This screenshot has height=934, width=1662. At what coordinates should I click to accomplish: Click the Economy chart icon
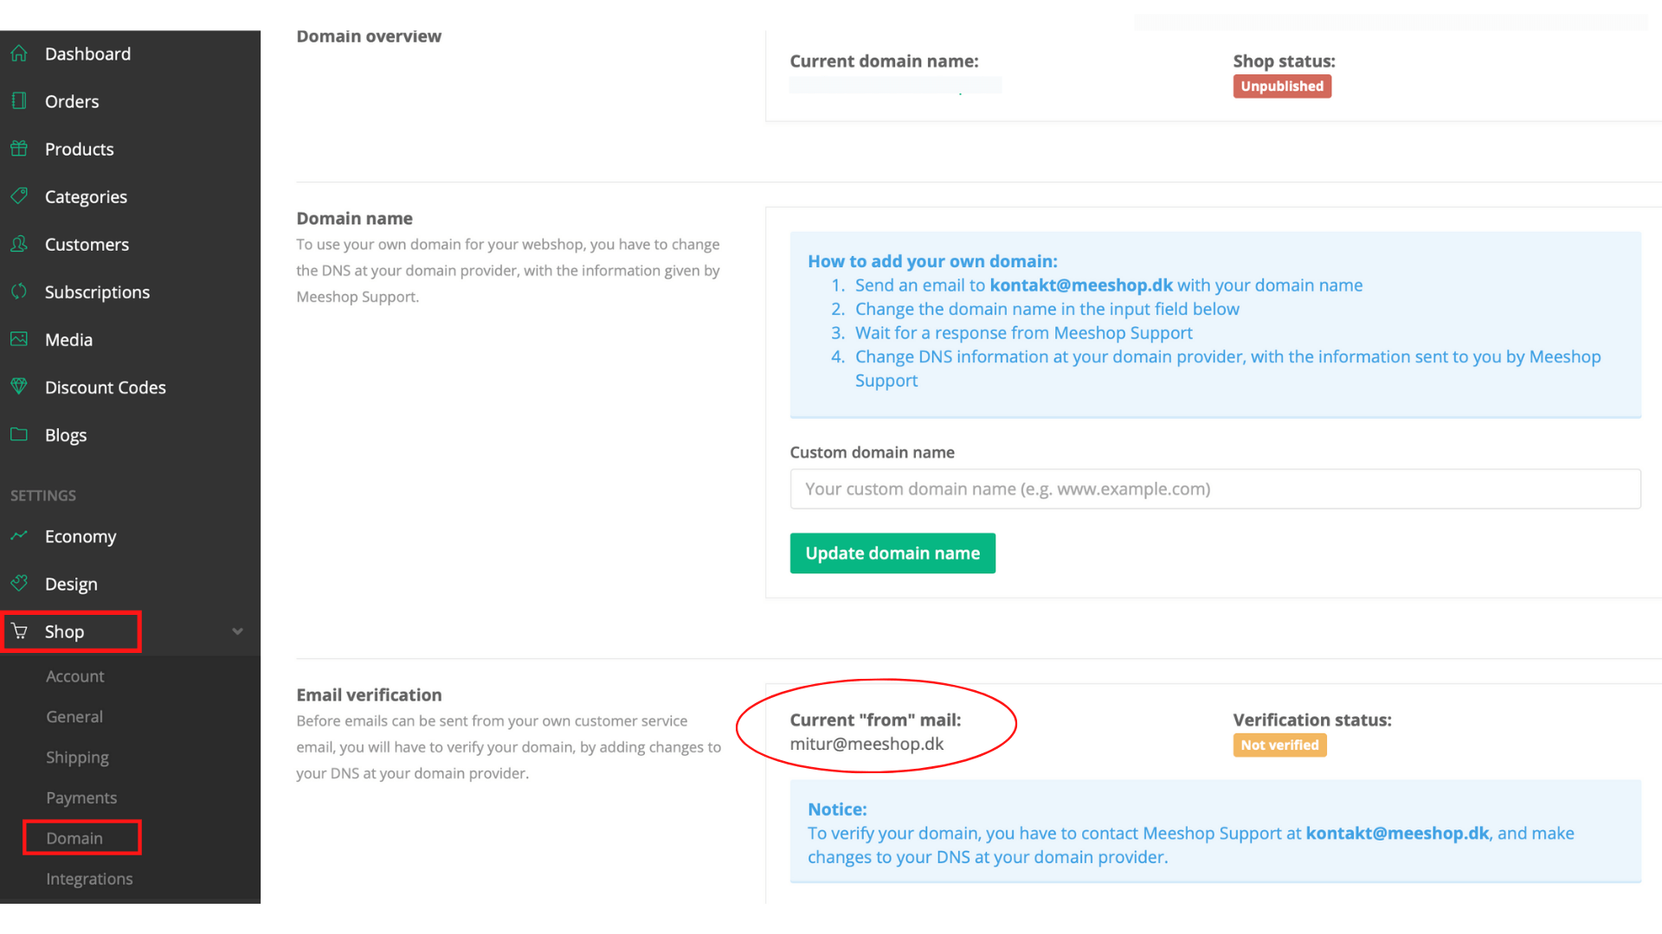[19, 536]
